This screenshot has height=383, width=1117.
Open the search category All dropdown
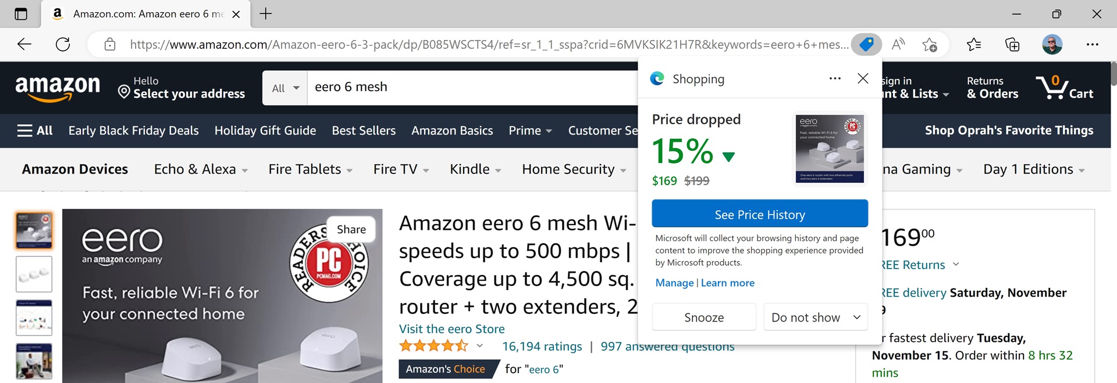(x=285, y=88)
